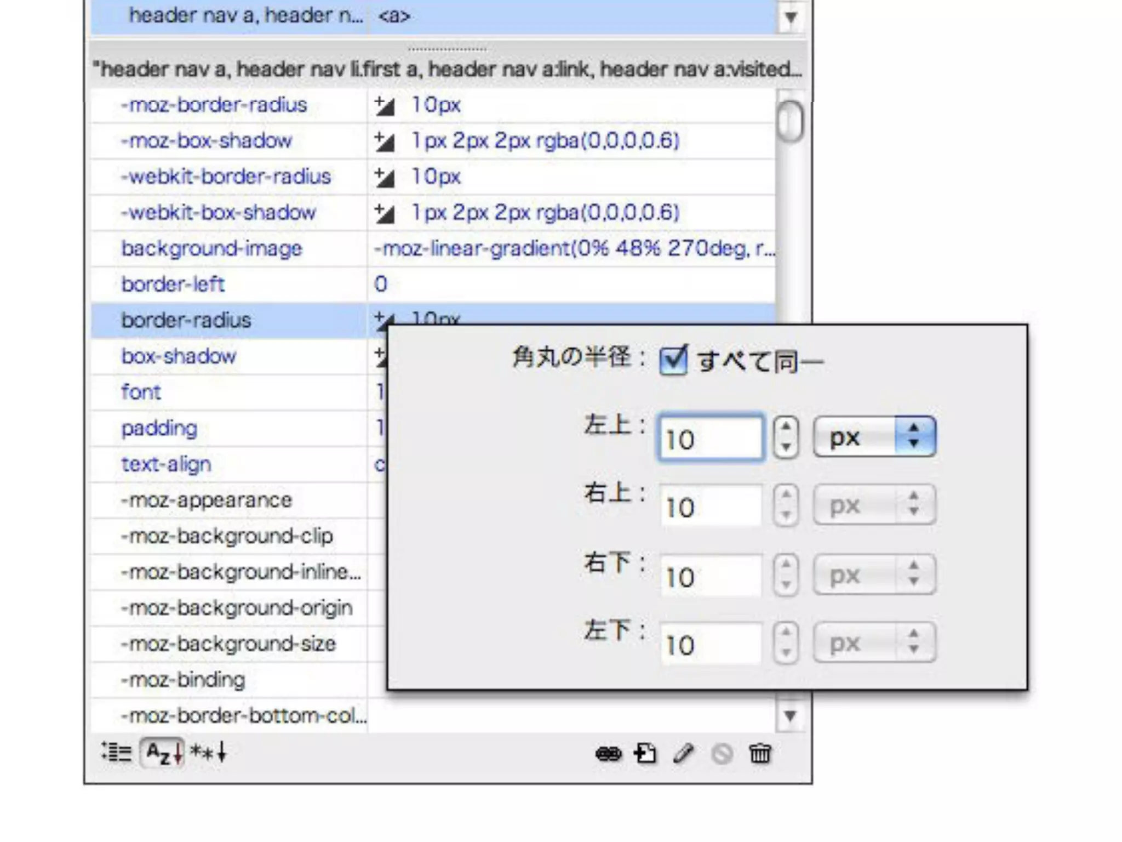This screenshot has height=842, width=1122.
Task: Click the text-align property name
Action: coord(165,464)
